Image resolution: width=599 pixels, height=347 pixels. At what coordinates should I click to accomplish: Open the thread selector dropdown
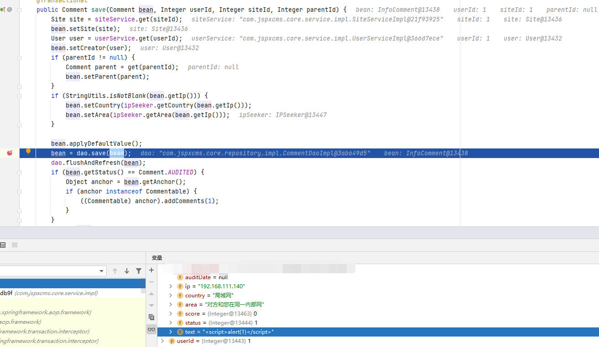coord(102,271)
